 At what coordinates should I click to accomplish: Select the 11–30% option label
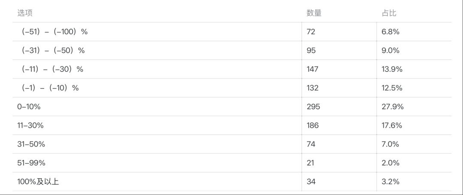pyautogui.click(x=30, y=126)
